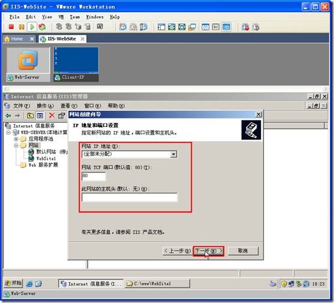The width and height of the screenshot is (334, 303).
Task: Open the IIS 查看(V) menu
Action: coord(69,106)
